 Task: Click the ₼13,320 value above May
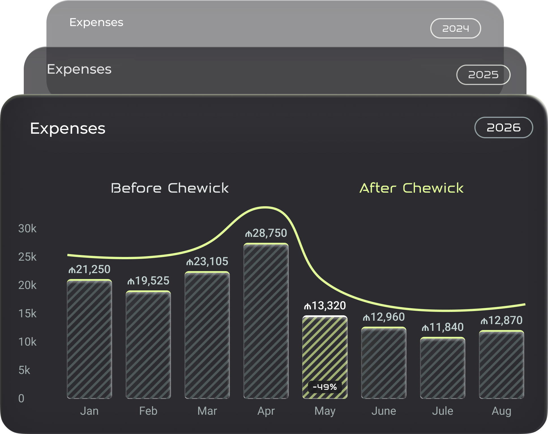pyautogui.click(x=325, y=306)
